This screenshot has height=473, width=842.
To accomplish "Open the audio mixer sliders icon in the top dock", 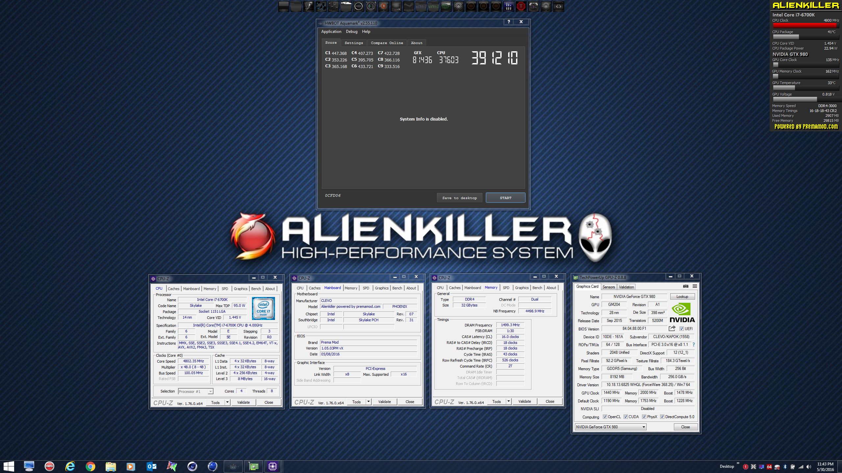I will click(x=334, y=6).
